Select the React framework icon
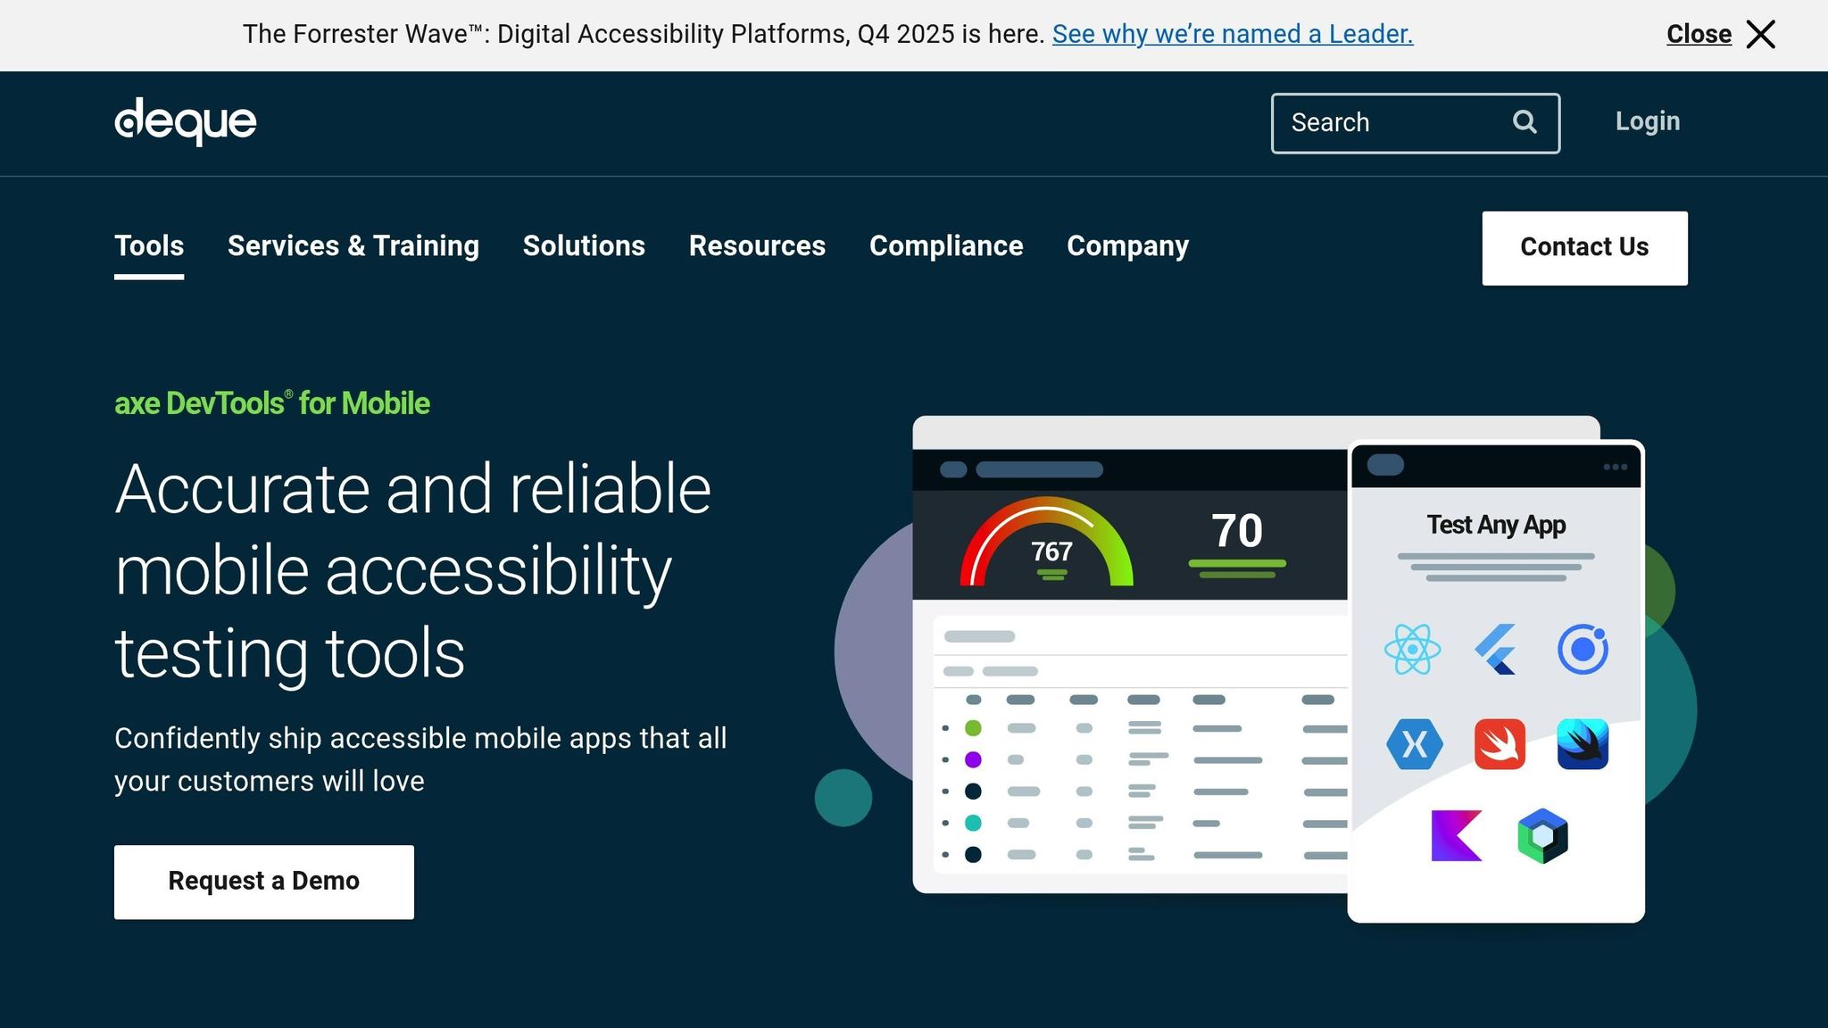 tap(1411, 650)
